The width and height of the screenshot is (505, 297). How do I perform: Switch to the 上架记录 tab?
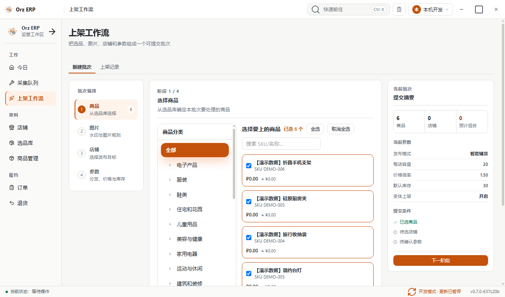[x=110, y=67]
